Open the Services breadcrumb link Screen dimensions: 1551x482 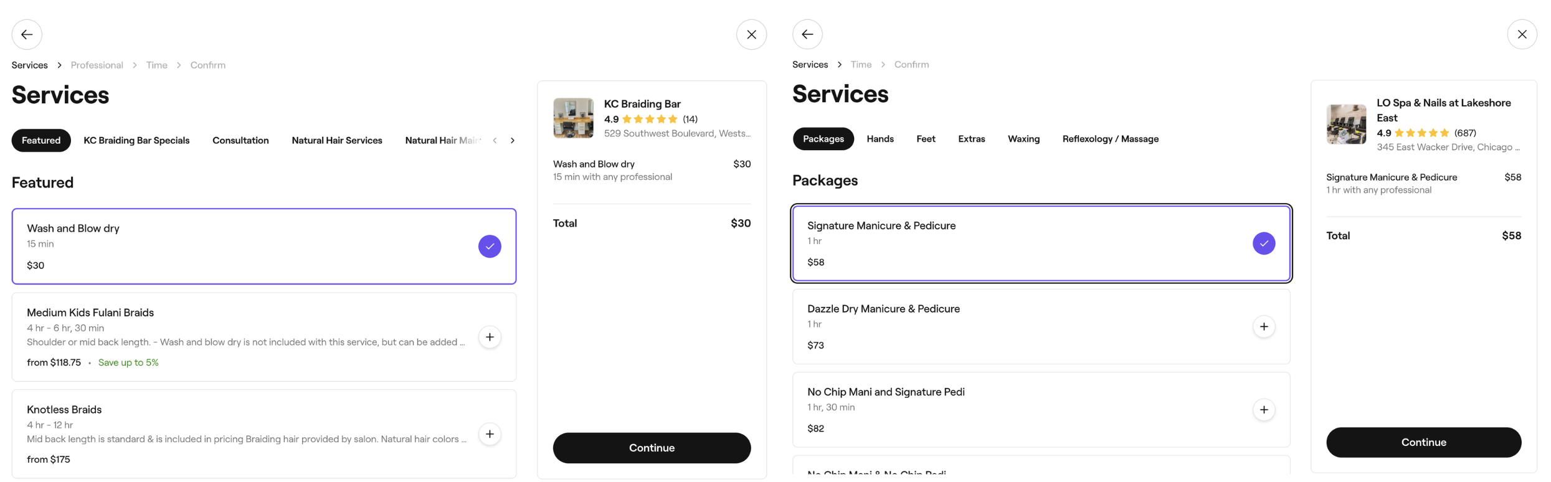point(29,65)
